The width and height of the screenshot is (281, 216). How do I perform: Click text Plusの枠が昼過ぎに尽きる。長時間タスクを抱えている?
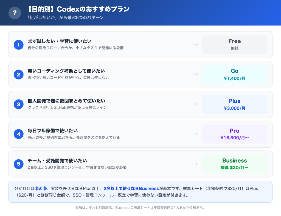(x=74, y=138)
